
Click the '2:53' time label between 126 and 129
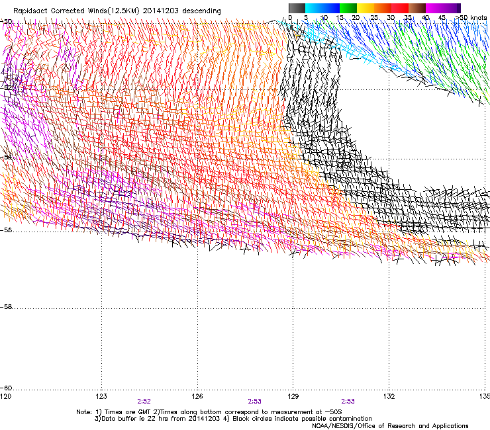[255, 402]
